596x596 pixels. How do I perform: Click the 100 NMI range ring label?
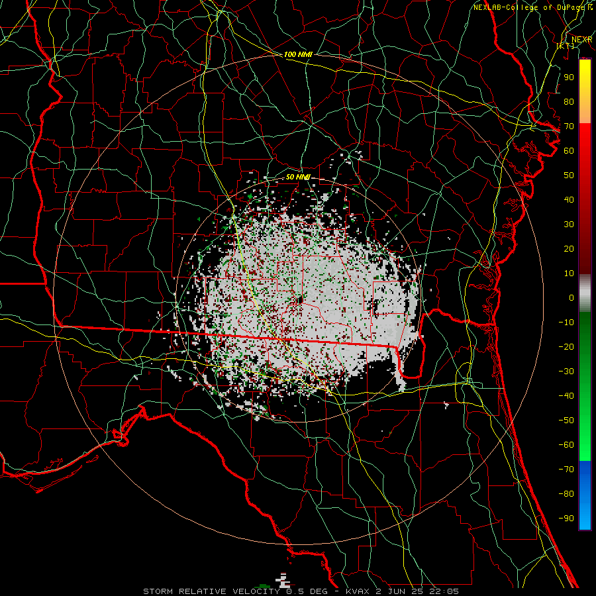pyautogui.click(x=298, y=54)
